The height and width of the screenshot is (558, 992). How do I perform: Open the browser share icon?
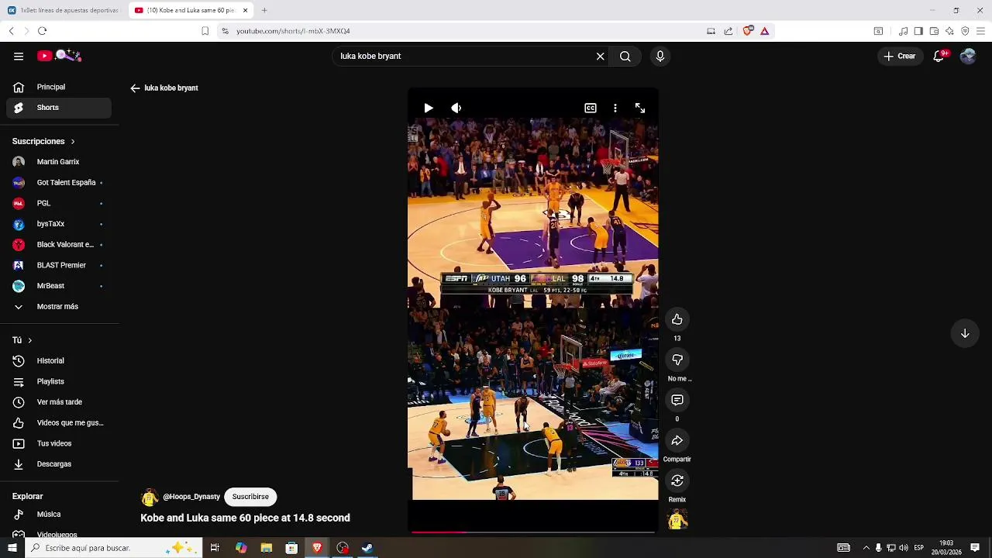pos(728,31)
